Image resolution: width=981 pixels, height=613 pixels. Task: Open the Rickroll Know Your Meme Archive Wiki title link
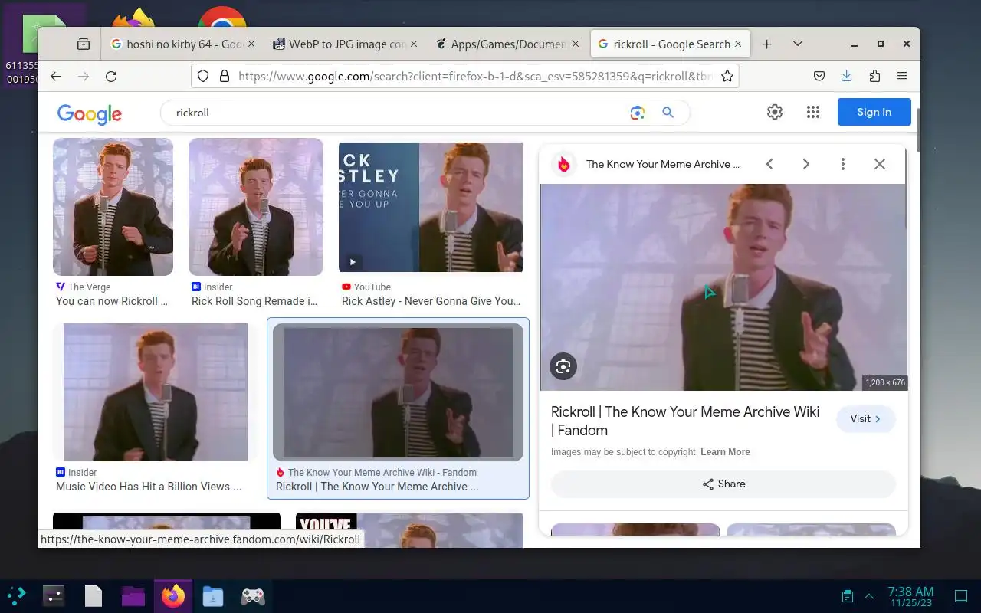point(685,421)
